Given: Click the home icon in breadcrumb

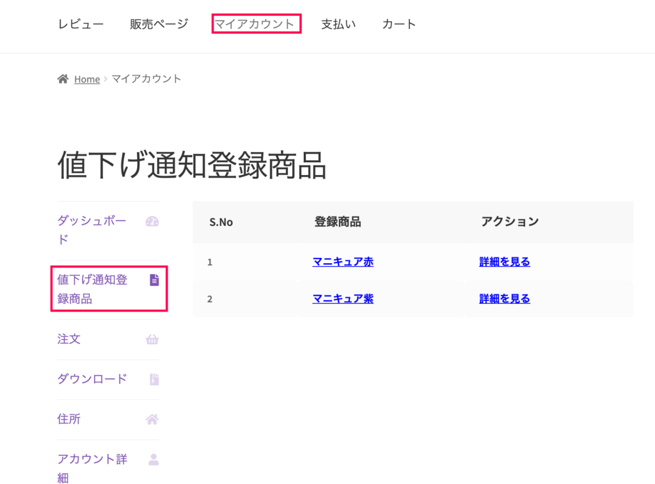Looking at the screenshot, I should [63, 79].
